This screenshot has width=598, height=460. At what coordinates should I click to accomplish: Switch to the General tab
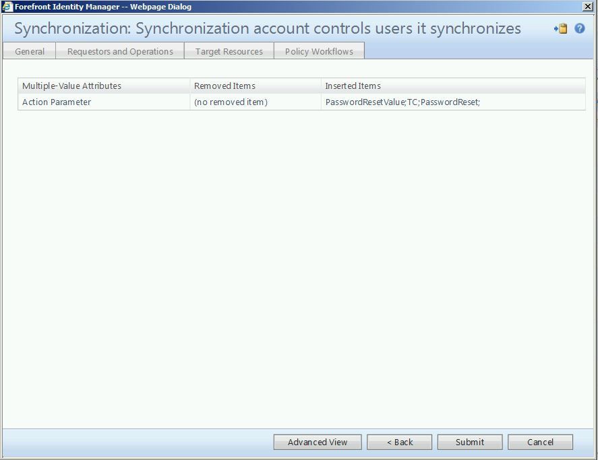[30, 51]
